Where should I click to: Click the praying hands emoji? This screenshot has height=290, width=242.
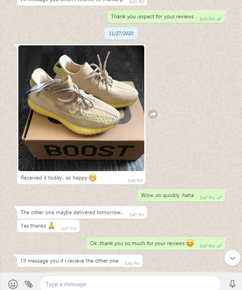tap(52, 226)
